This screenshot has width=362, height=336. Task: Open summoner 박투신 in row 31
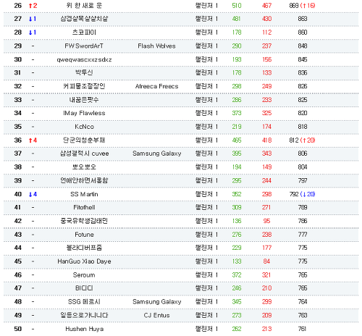[84, 72]
